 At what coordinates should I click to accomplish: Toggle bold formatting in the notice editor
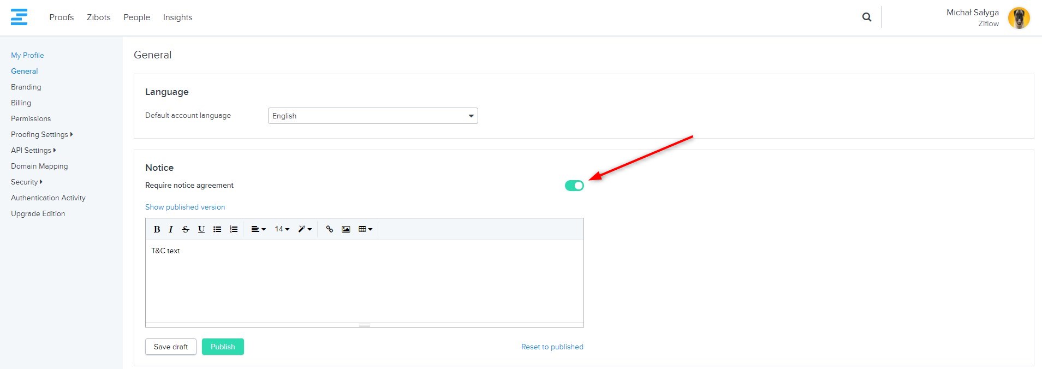point(157,229)
